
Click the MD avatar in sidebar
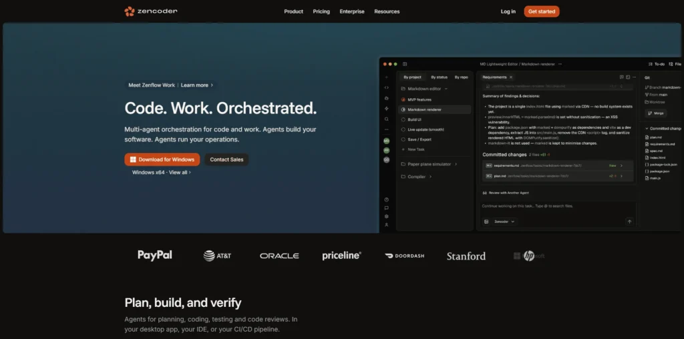tap(386, 141)
